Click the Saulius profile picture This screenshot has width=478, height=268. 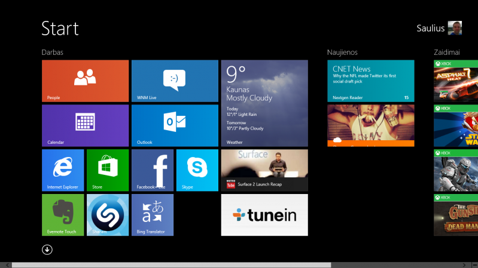pos(455,28)
